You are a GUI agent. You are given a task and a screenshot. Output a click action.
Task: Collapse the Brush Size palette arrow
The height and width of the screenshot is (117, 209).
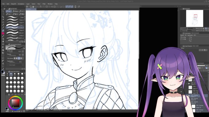pyautogui.click(x=6, y=71)
